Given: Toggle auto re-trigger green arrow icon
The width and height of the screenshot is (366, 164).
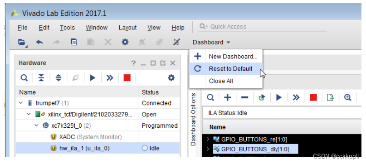Looking at the screenshot, I should pyautogui.click(x=262, y=97).
